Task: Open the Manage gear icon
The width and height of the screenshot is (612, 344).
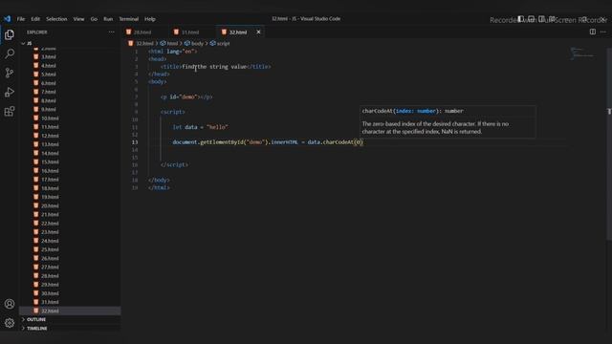Action: pyautogui.click(x=10, y=323)
